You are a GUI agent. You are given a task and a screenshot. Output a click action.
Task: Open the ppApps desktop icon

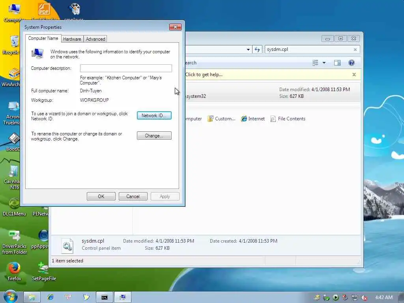point(40,239)
